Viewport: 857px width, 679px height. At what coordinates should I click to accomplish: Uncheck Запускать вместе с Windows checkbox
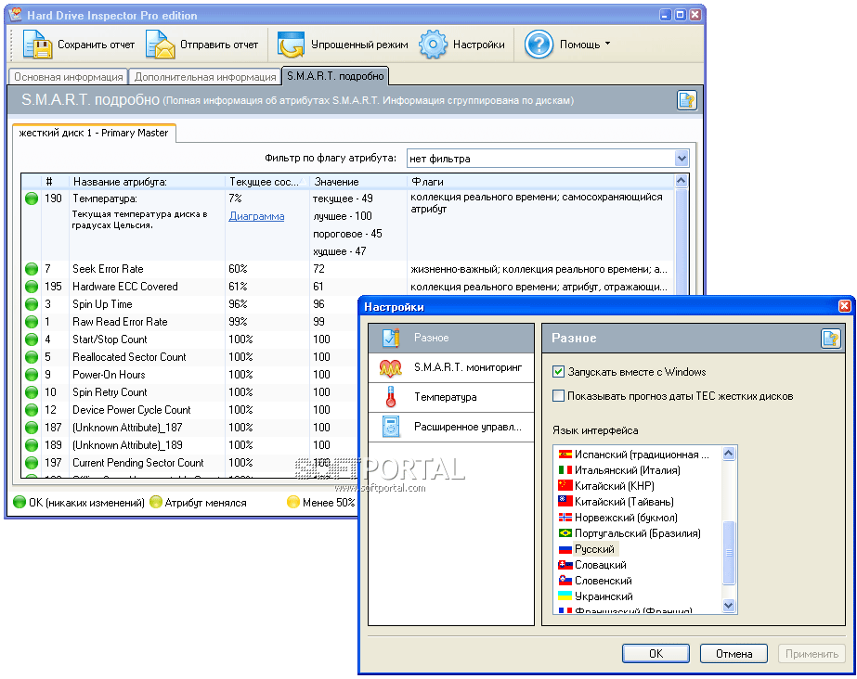[558, 372]
